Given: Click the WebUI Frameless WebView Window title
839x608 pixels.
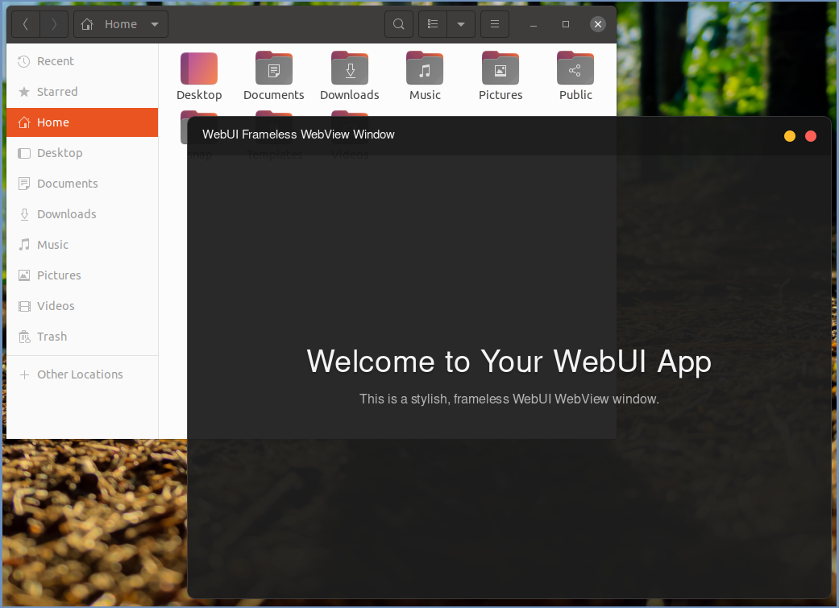Looking at the screenshot, I should click(298, 134).
